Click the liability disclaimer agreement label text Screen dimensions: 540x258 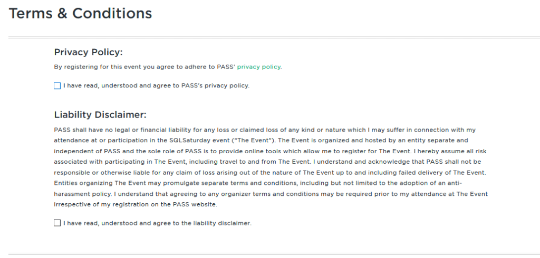157,223
